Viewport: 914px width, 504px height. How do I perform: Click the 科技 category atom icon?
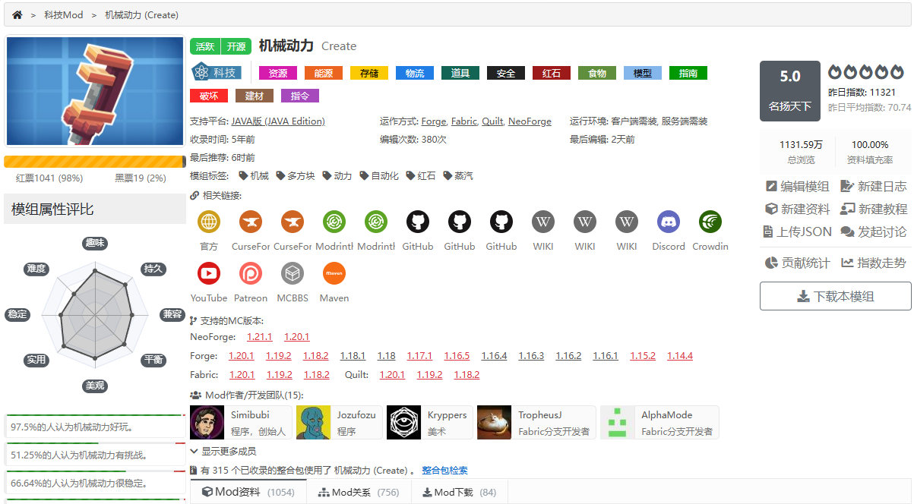pyautogui.click(x=200, y=72)
